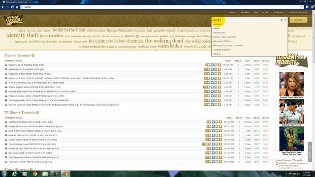Open the TV Shows Torrents section heading
The height and width of the screenshot is (177, 315).
20,113
